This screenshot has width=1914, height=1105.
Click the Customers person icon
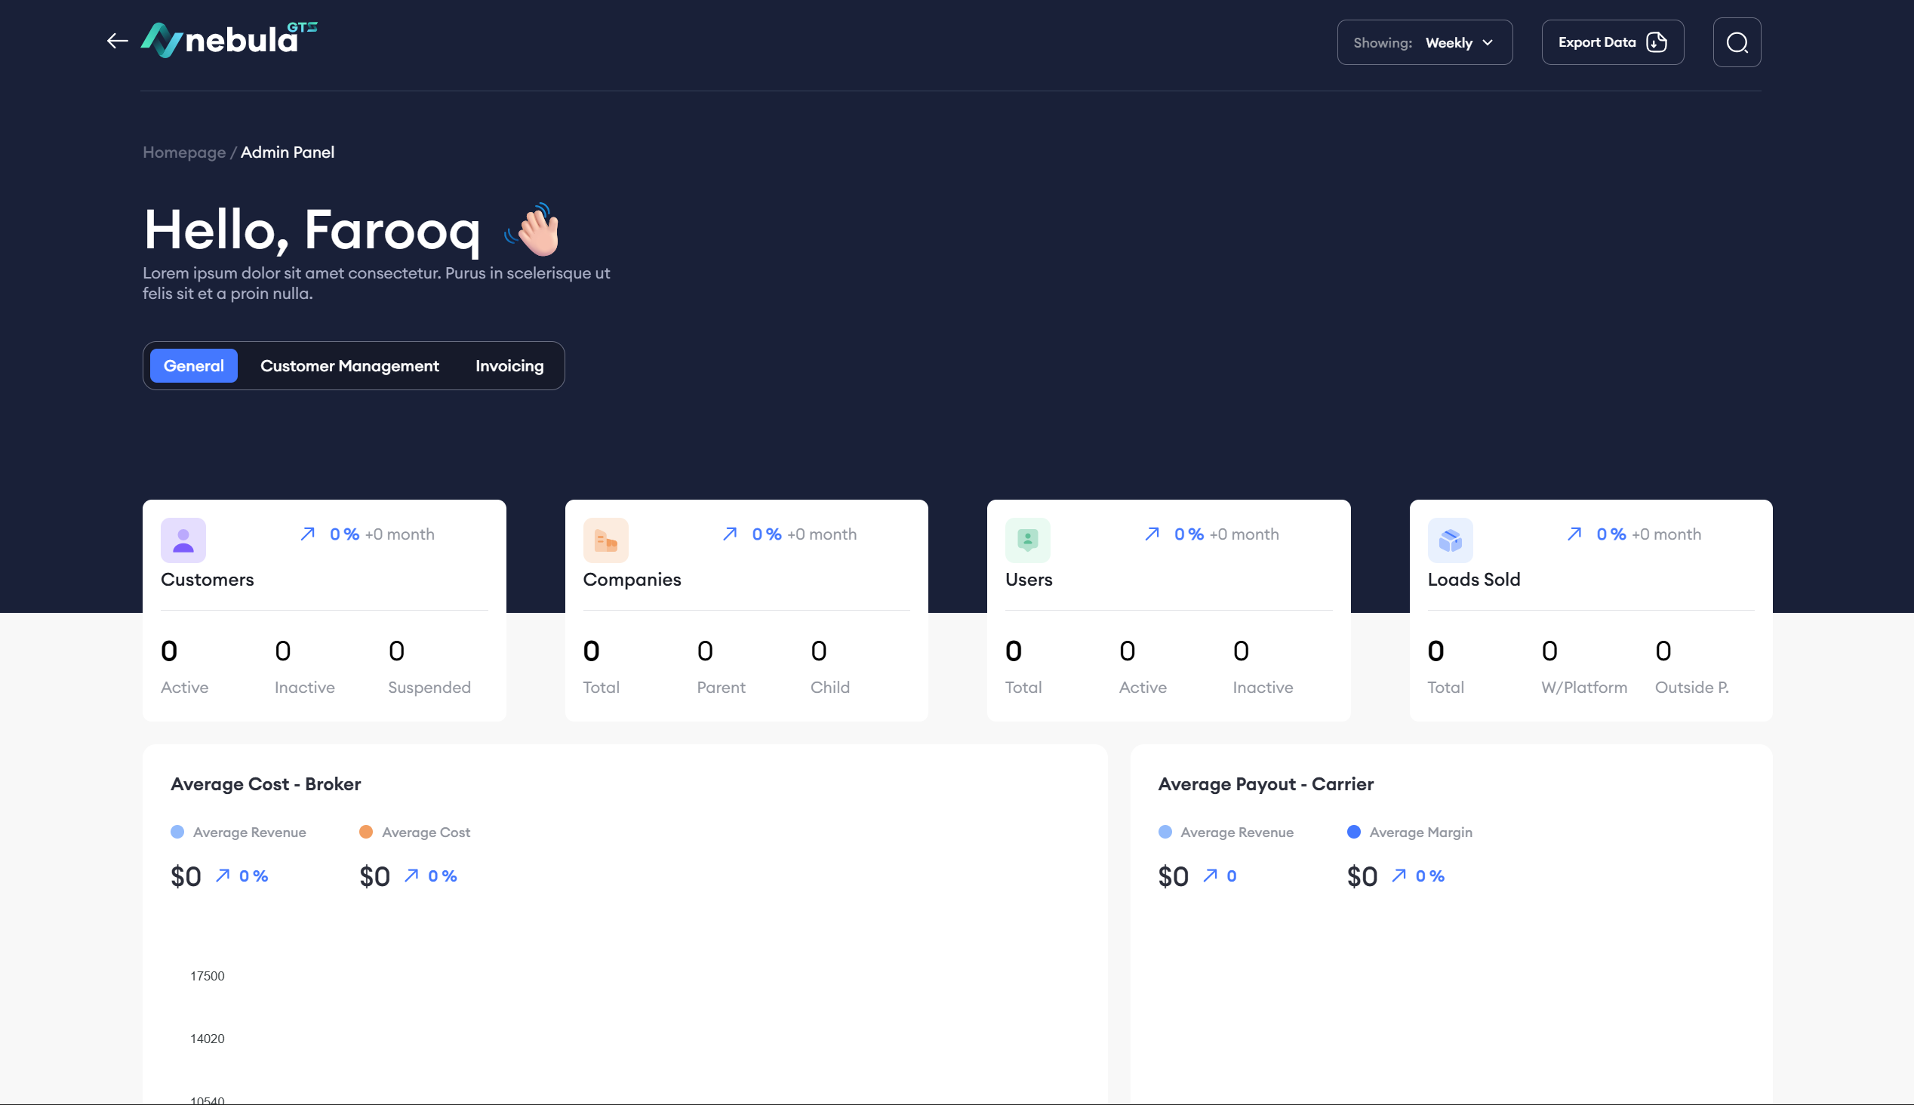183,540
